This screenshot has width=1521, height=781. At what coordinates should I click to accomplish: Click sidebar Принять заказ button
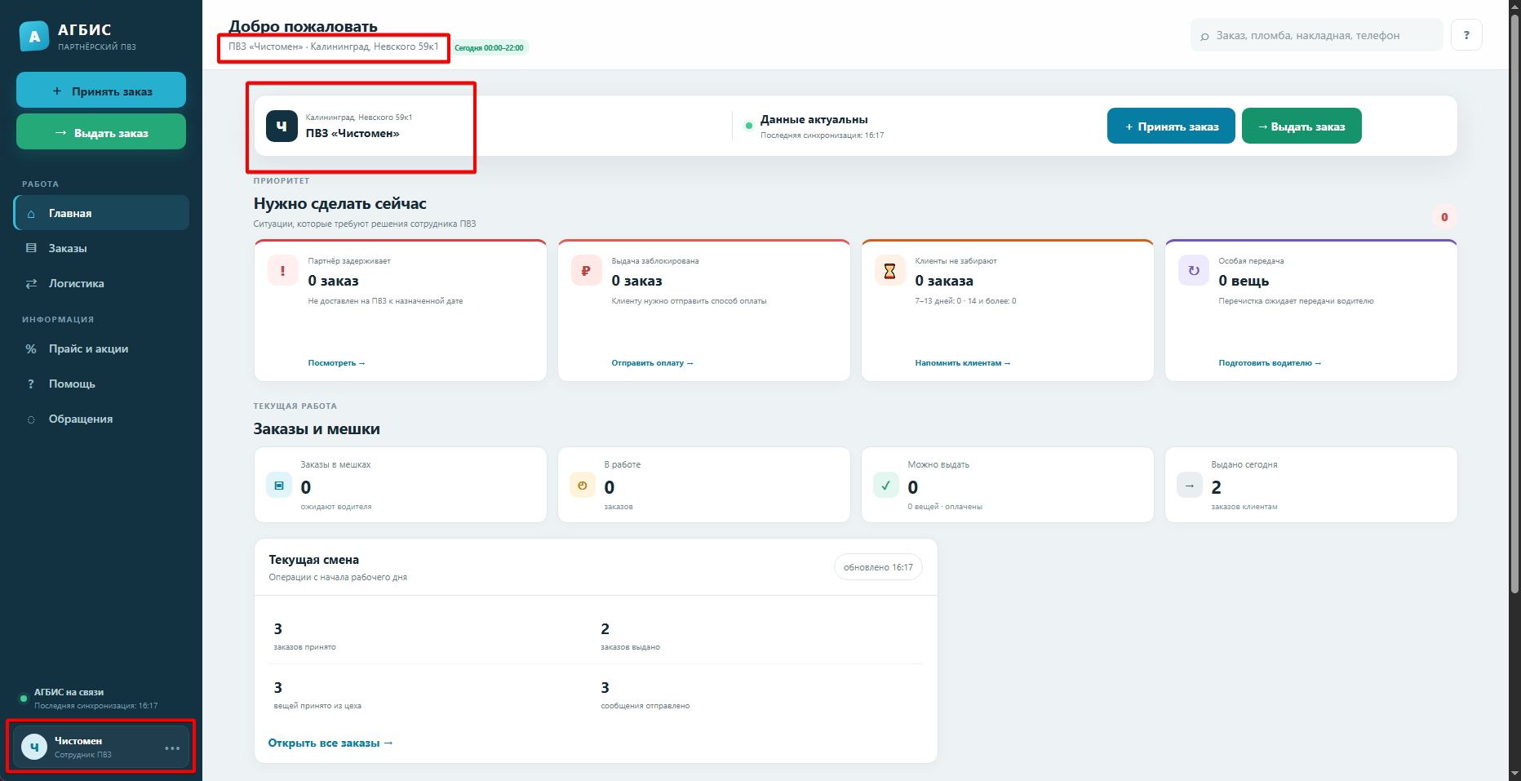pos(101,91)
